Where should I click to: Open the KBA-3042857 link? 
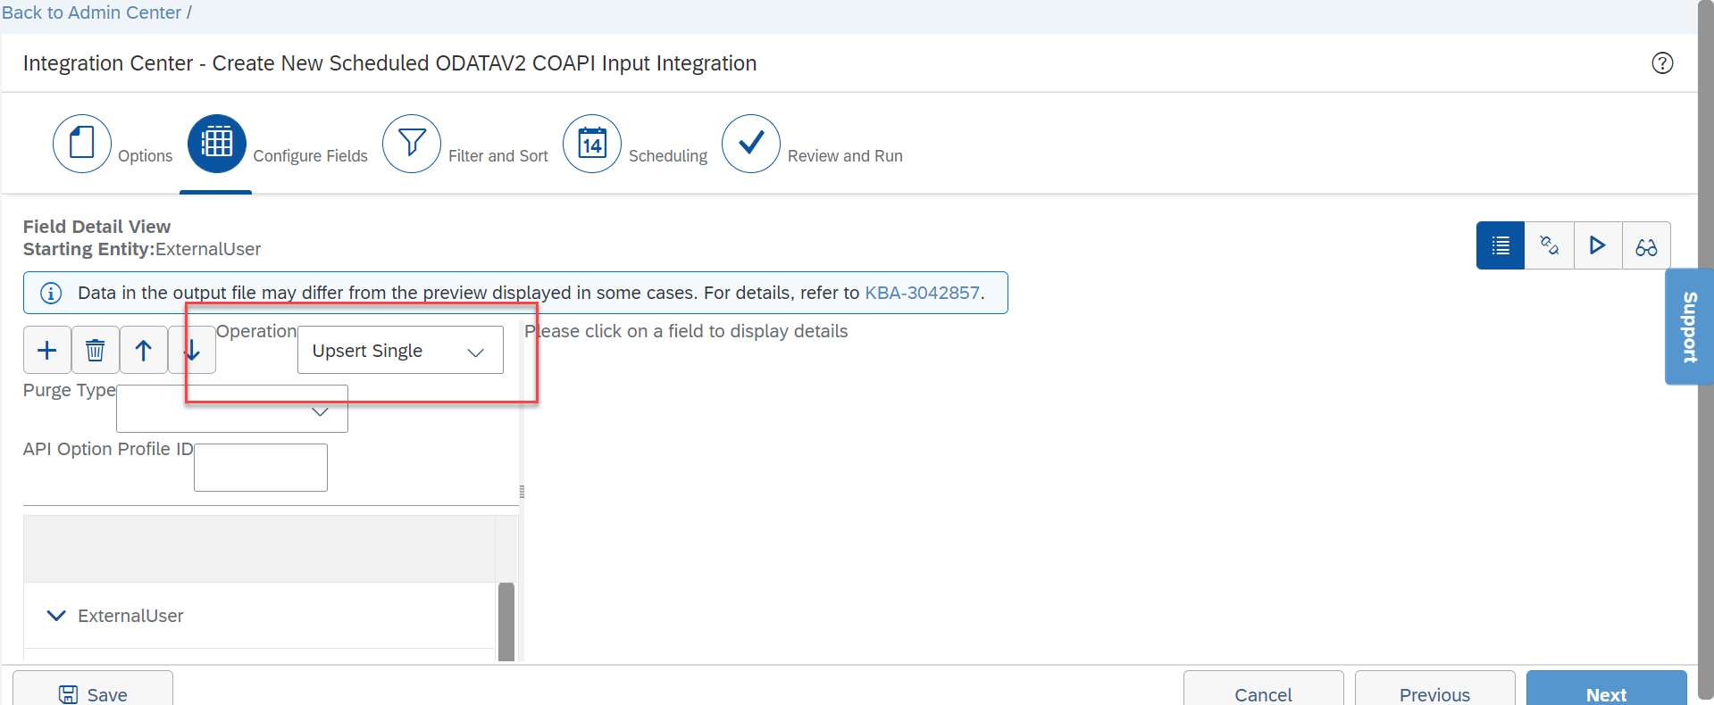922,293
